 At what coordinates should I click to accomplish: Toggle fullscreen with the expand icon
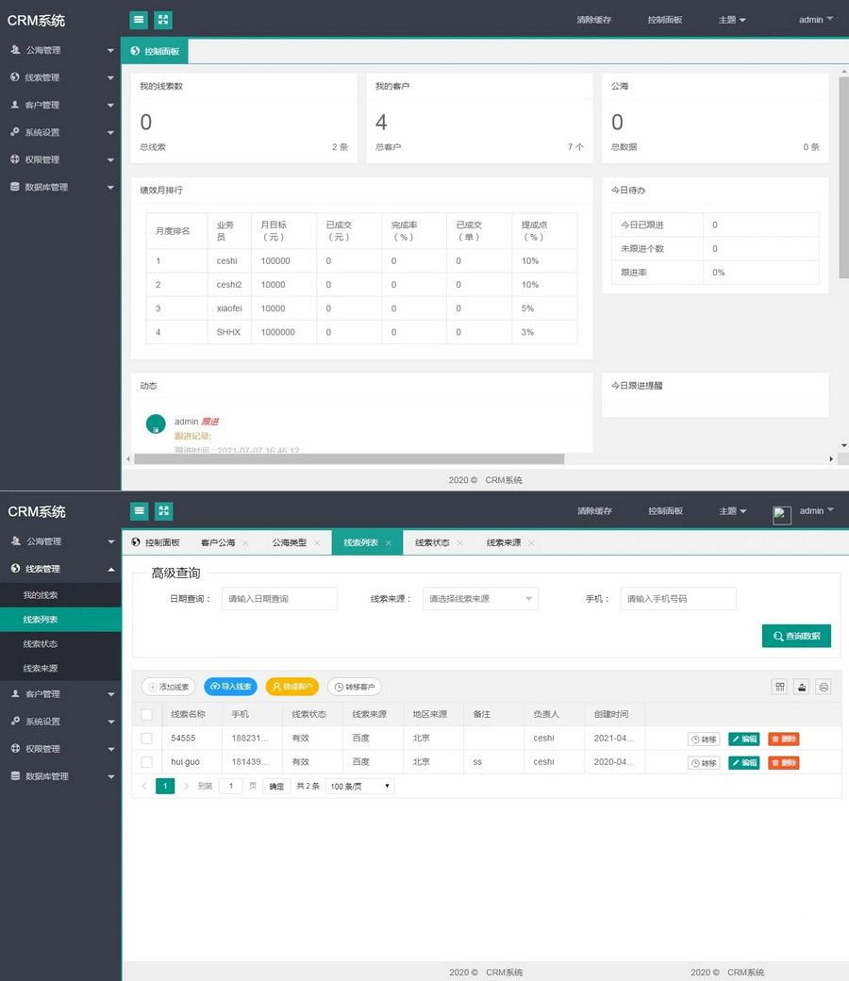[162, 510]
